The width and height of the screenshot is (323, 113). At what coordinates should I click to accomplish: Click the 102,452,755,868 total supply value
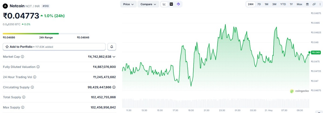[x=103, y=97]
